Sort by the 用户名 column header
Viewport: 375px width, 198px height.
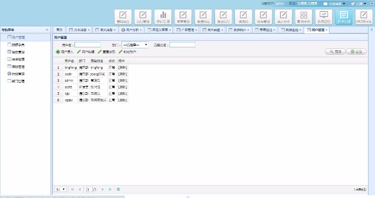(x=69, y=61)
